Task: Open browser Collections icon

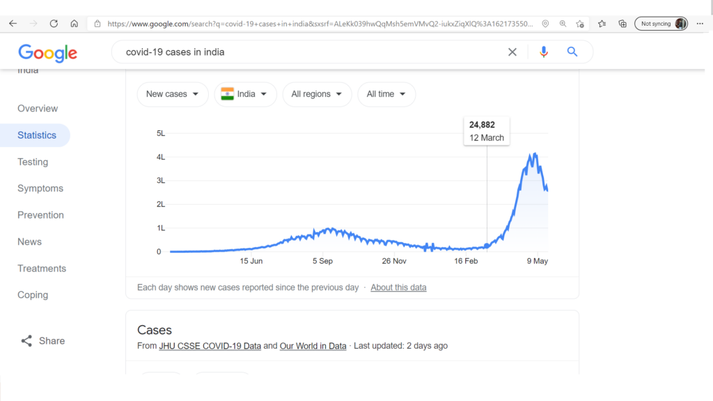Action: (x=622, y=24)
